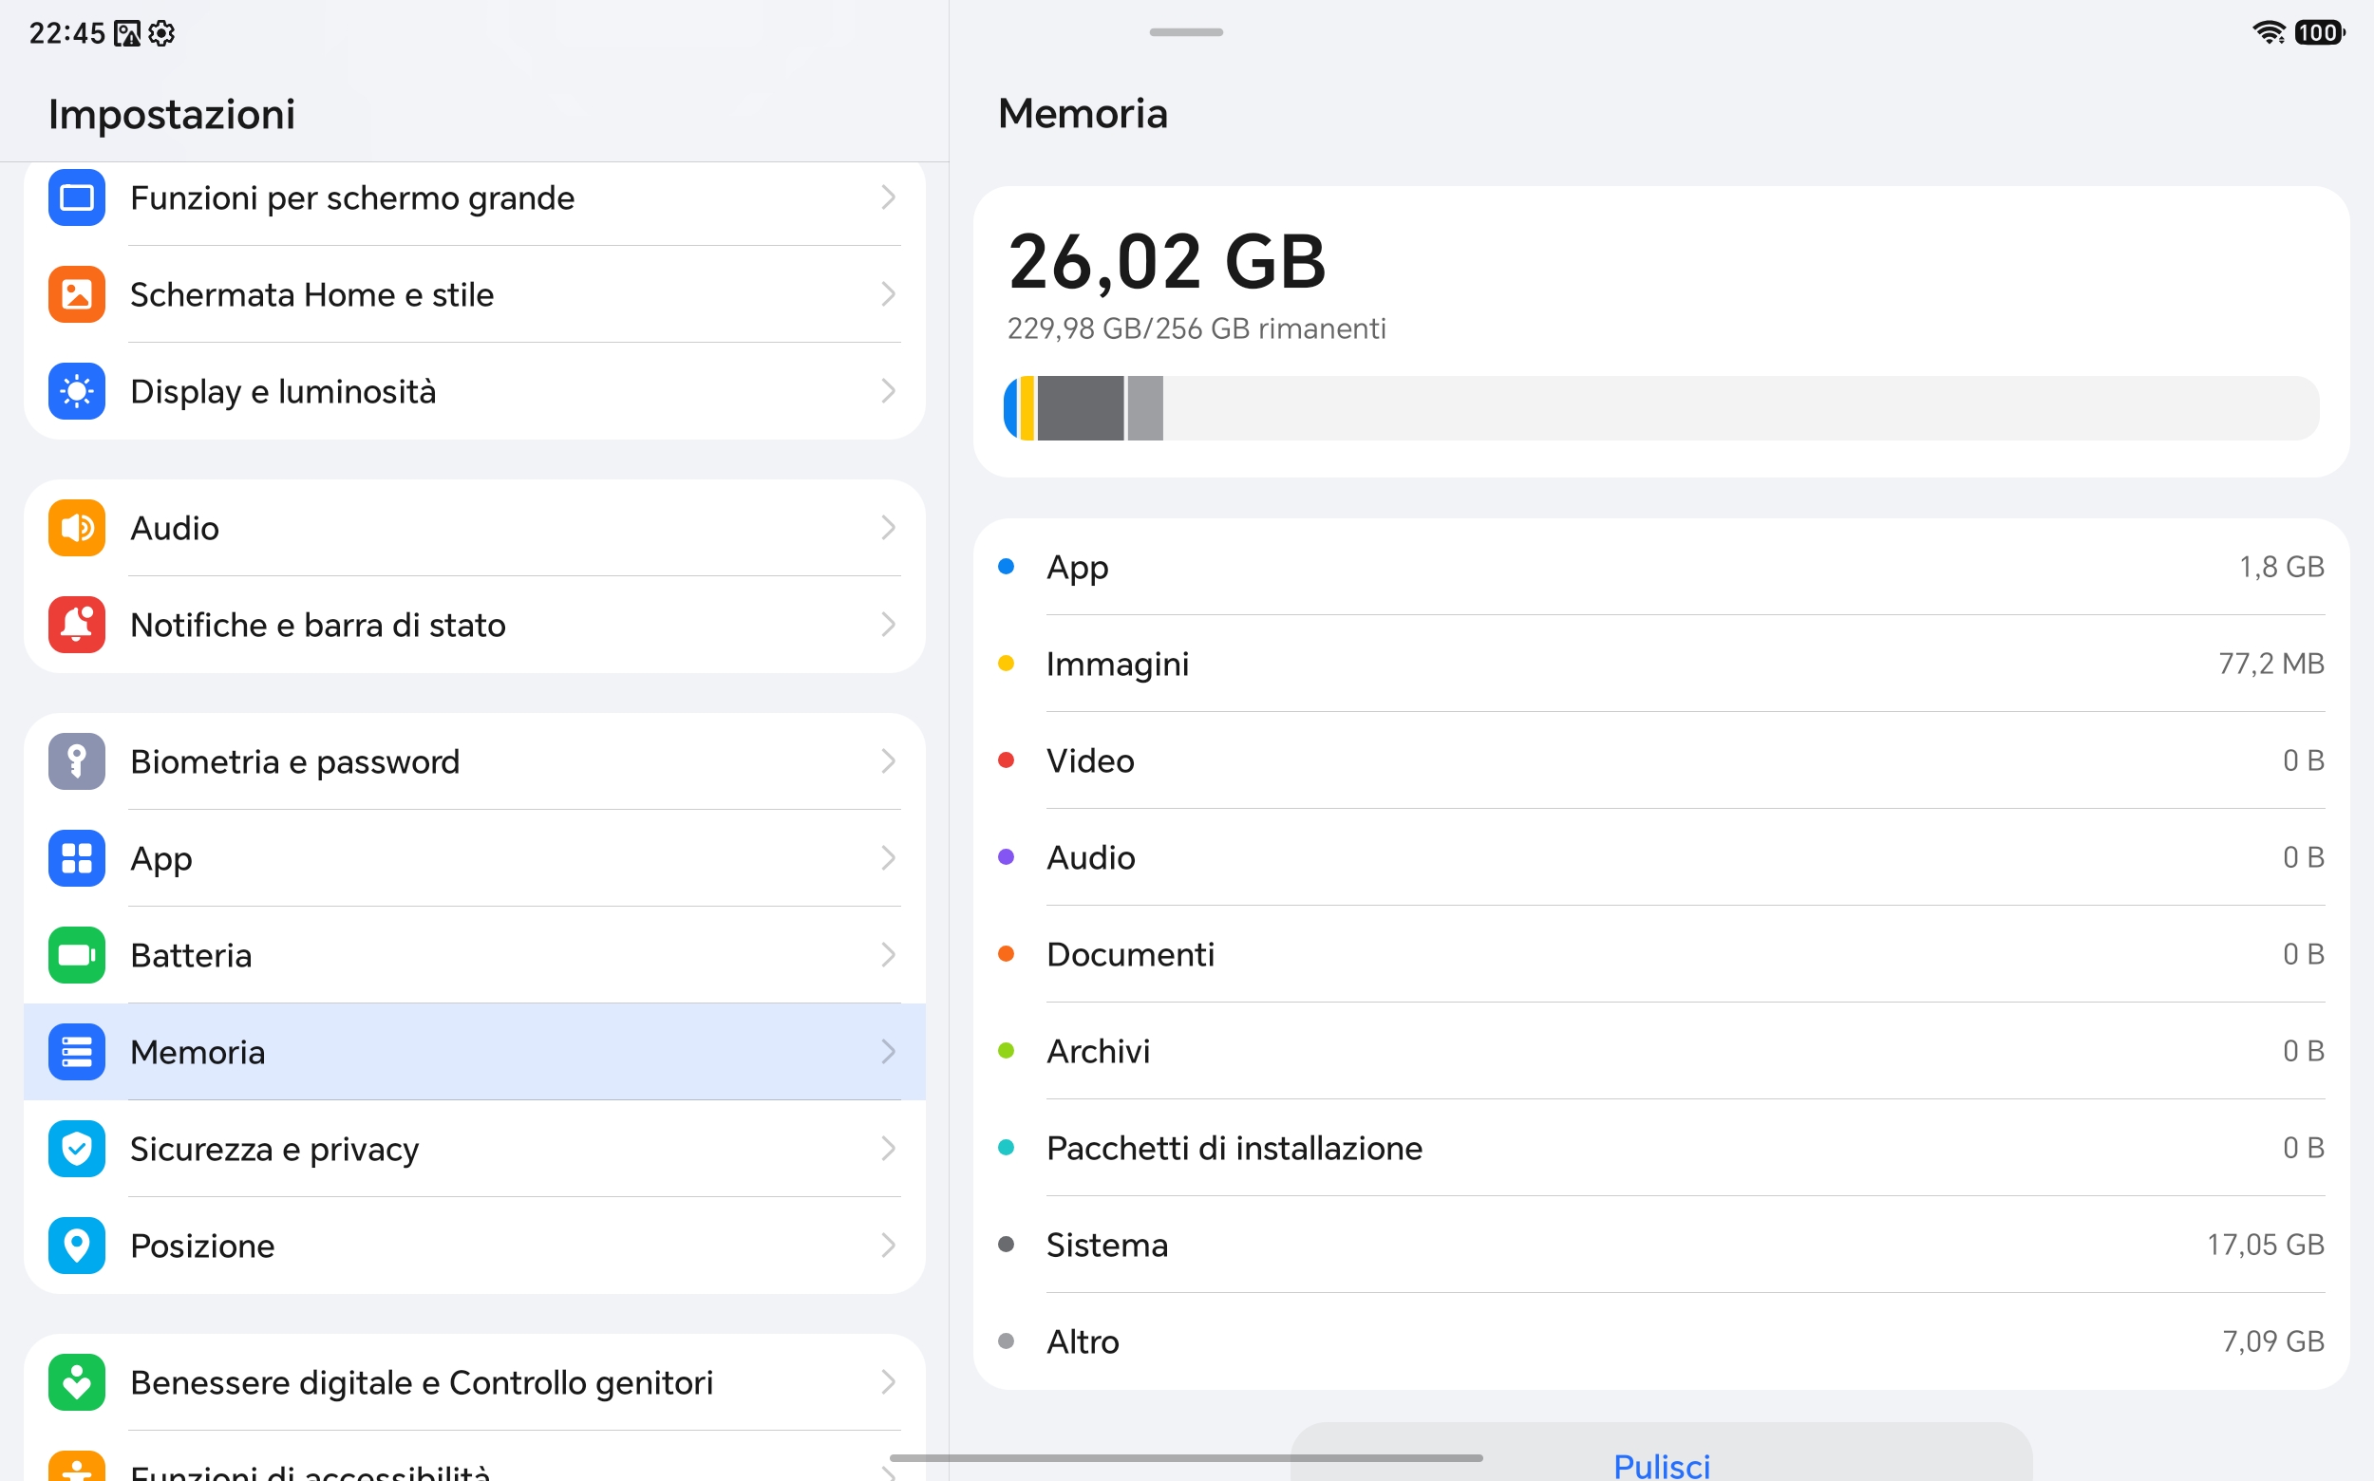Image resolution: width=2374 pixels, height=1481 pixels.
Task: Tap the 22:45 clock in status bar
Action: tap(66, 33)
